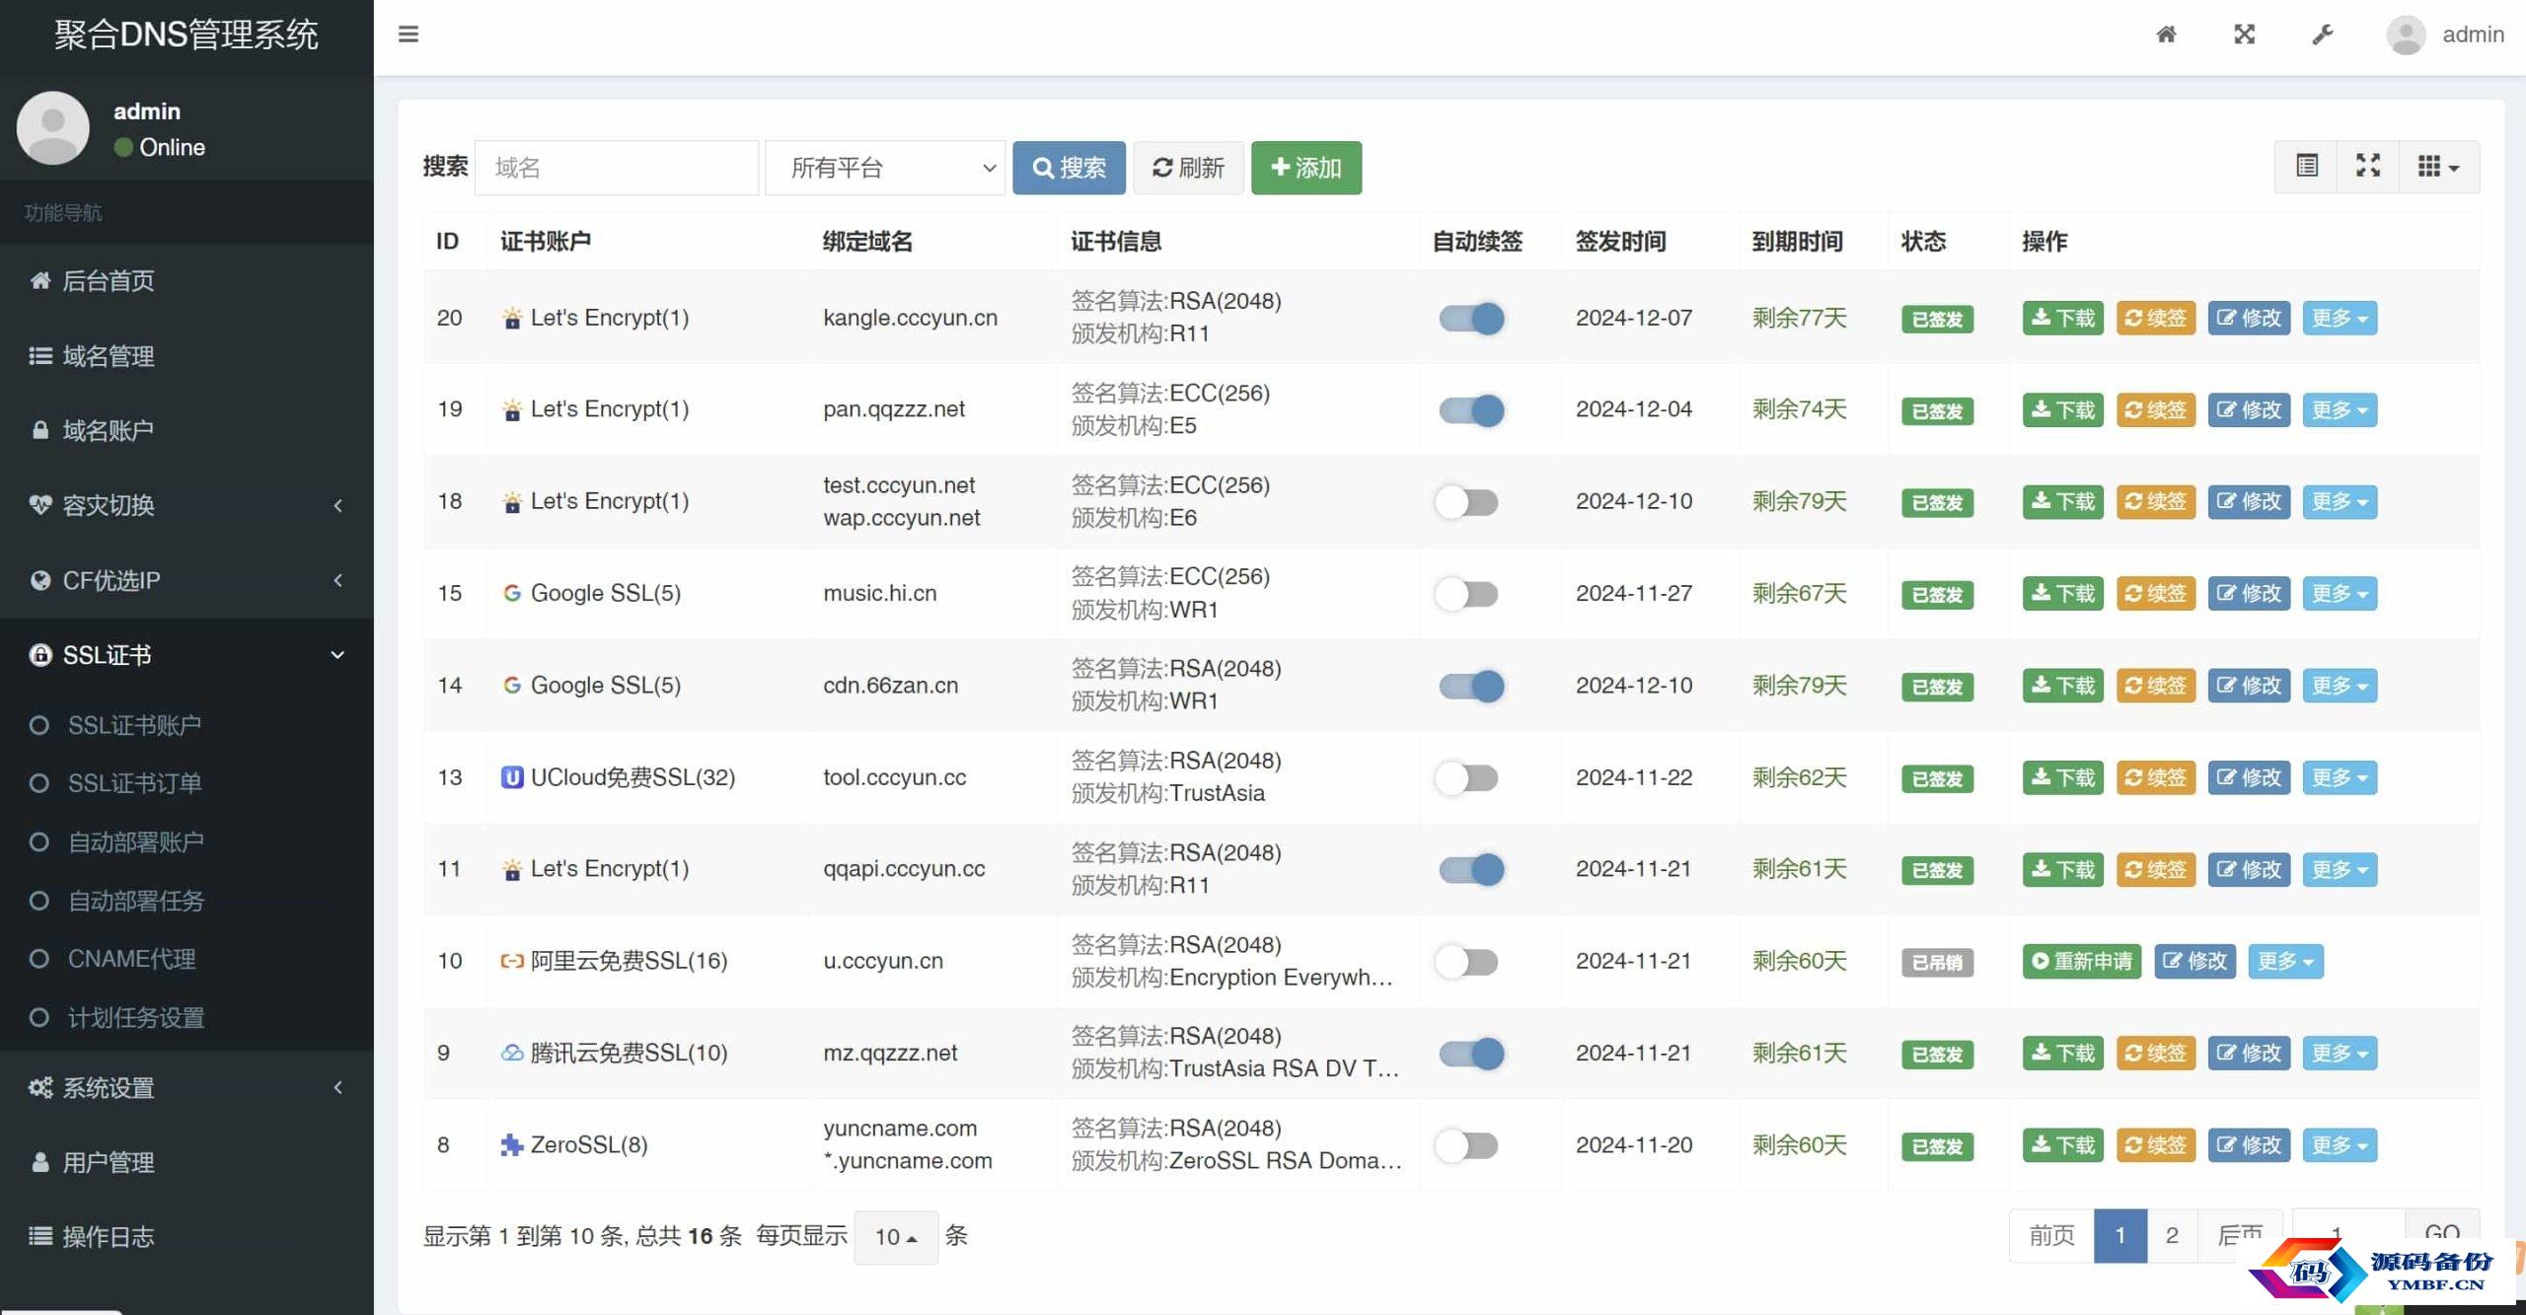Download certificate for qqapi.cccyun.cc
Image resolution: width=2526 pixels, height=1315 pixels.
2062,869
